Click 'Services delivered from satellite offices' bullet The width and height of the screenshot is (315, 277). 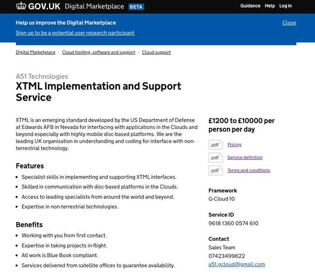[x=98, y=265]
